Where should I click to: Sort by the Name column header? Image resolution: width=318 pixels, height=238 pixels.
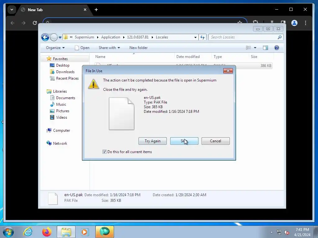tap(134, 57)
